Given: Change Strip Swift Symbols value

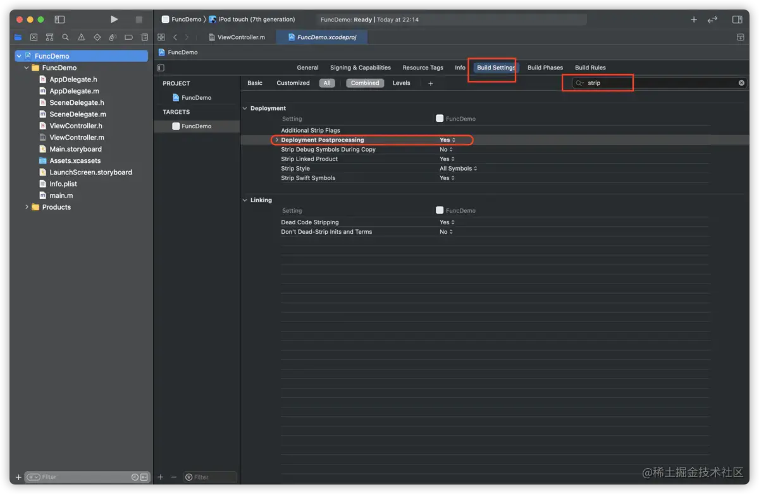Looking at the screenshot, I should click(447, 178).
